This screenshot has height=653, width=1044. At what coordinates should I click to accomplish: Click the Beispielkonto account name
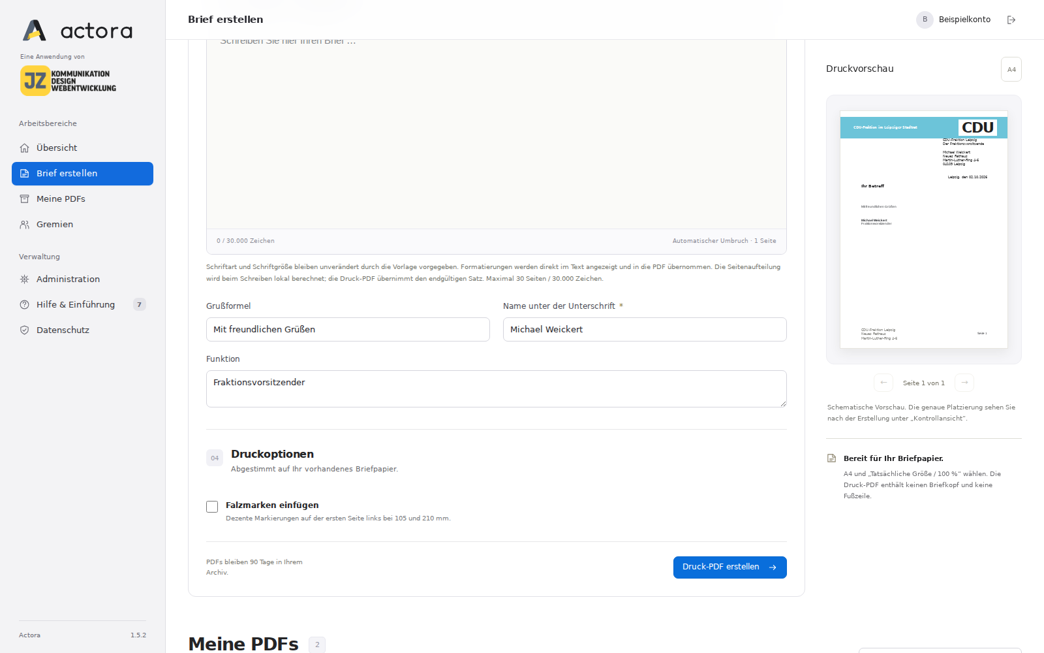[964, 20]
